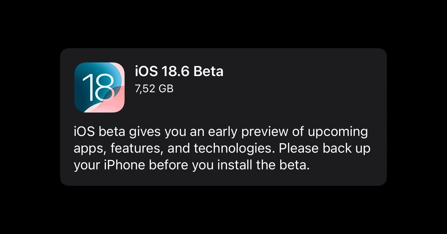The image size is (447, 234).
Task: Click the word install in the last line
Action: (x=235, y=165)
